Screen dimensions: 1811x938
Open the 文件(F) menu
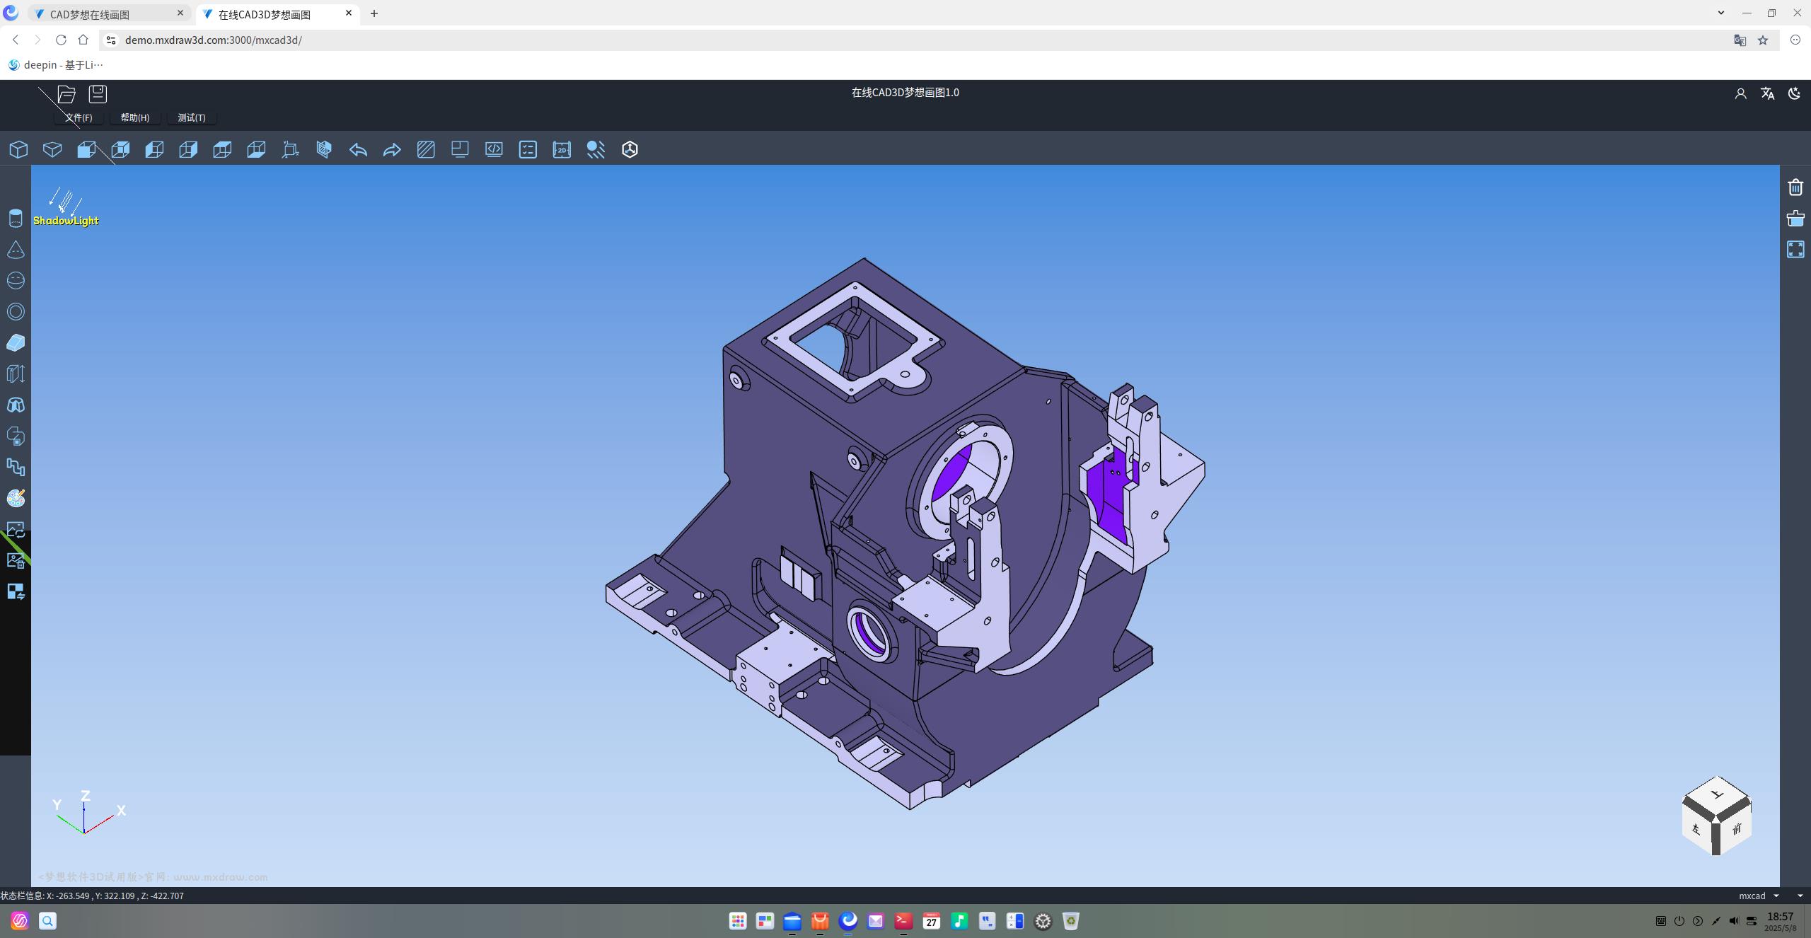pos(79,117)
